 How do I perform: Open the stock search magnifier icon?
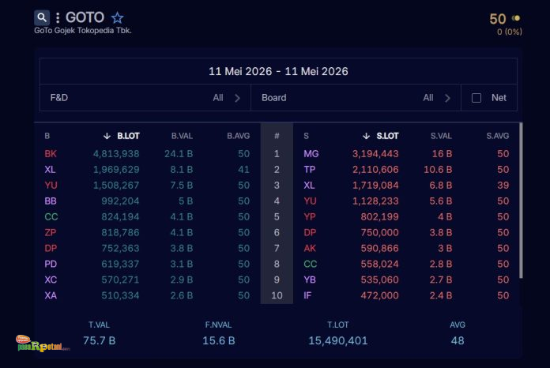(42, 17)
